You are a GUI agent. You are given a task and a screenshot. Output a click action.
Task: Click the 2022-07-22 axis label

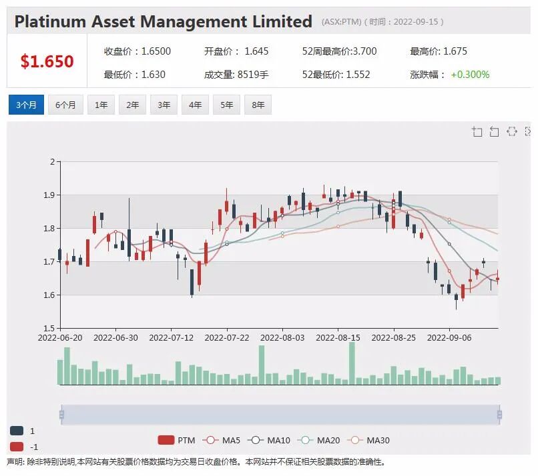click(227, 338)
